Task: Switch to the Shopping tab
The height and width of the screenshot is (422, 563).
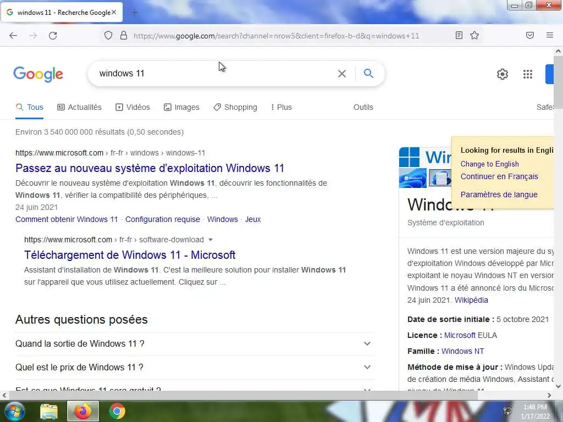Action: click(x=235, y=107)
